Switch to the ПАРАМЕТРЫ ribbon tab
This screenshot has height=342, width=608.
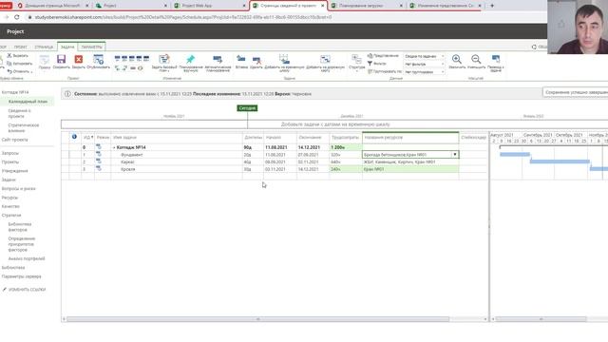91,47
